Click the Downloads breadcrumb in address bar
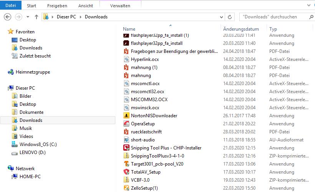The image size is (315, 192). 96,17
